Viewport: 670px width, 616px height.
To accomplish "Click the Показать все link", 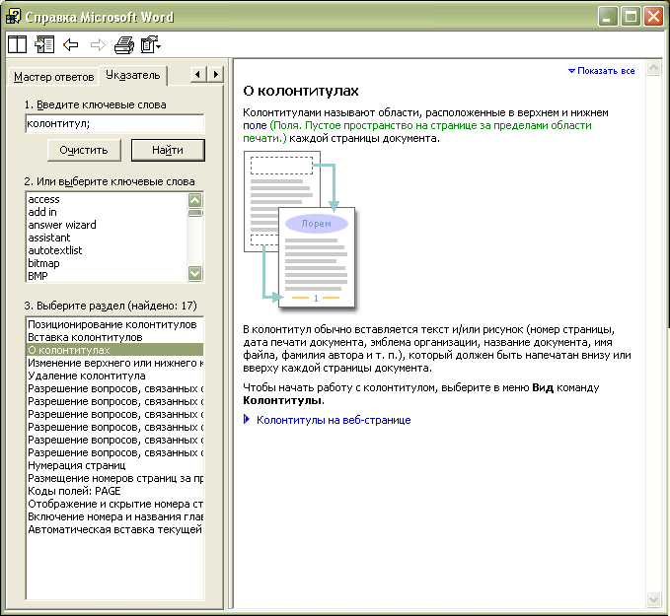I will pos(601,71).
